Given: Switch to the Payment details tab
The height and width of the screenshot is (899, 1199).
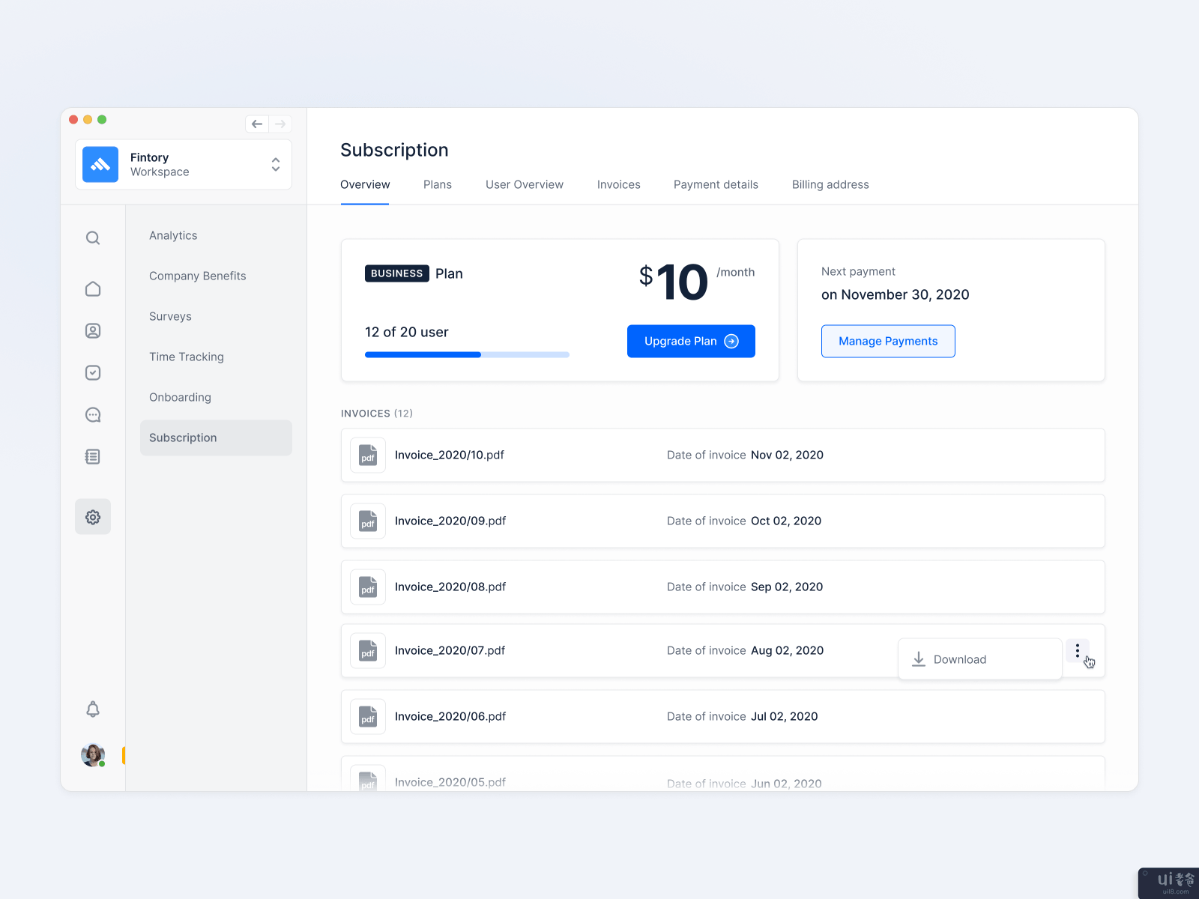Looking at the screenshot, I should 716,185.
